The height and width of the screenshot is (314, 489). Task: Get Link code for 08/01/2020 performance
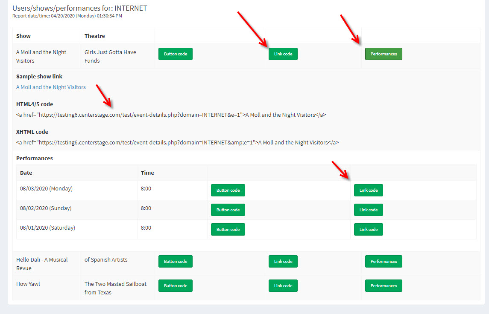[368, 229]
